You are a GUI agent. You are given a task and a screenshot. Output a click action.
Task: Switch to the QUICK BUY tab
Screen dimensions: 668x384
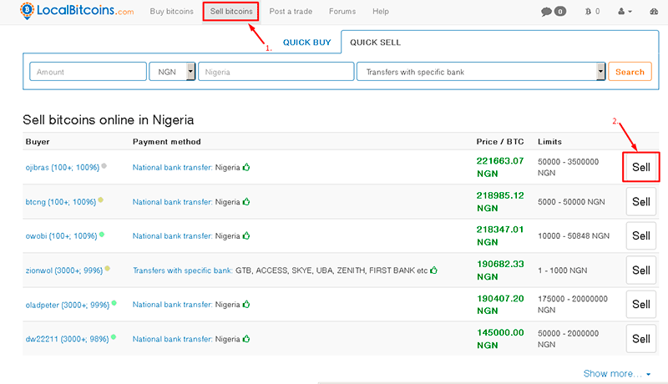pos(306,42)
